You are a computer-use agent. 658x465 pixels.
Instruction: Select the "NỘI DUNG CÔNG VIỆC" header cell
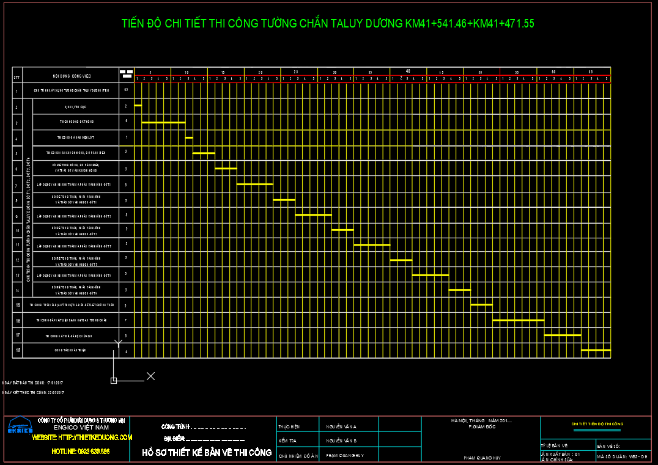click(71, 77)
